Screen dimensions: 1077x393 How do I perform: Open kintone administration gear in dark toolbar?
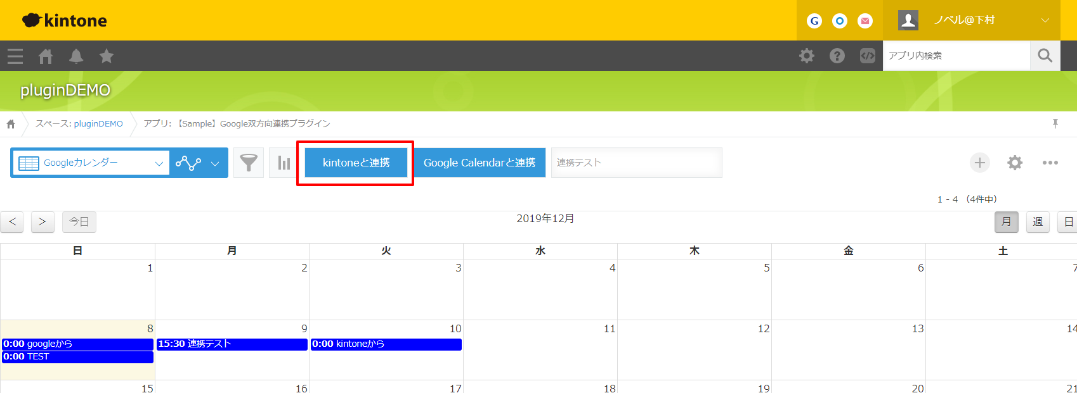(x=807, y=56)
